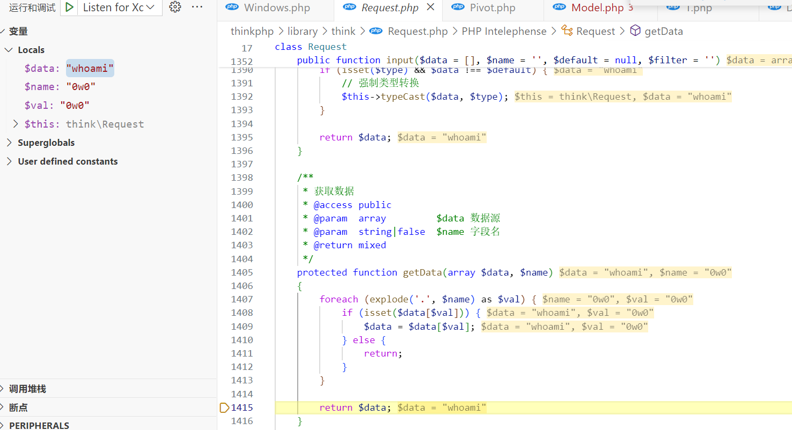Click method cube icon before getData
This screenshot has width=792, height=430.
tap(635, 31)
